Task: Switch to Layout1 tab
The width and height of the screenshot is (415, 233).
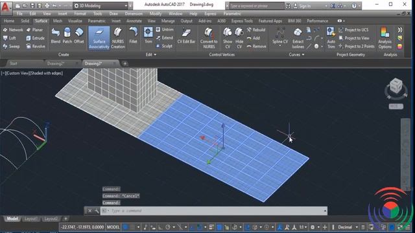Action: [30, 219]
